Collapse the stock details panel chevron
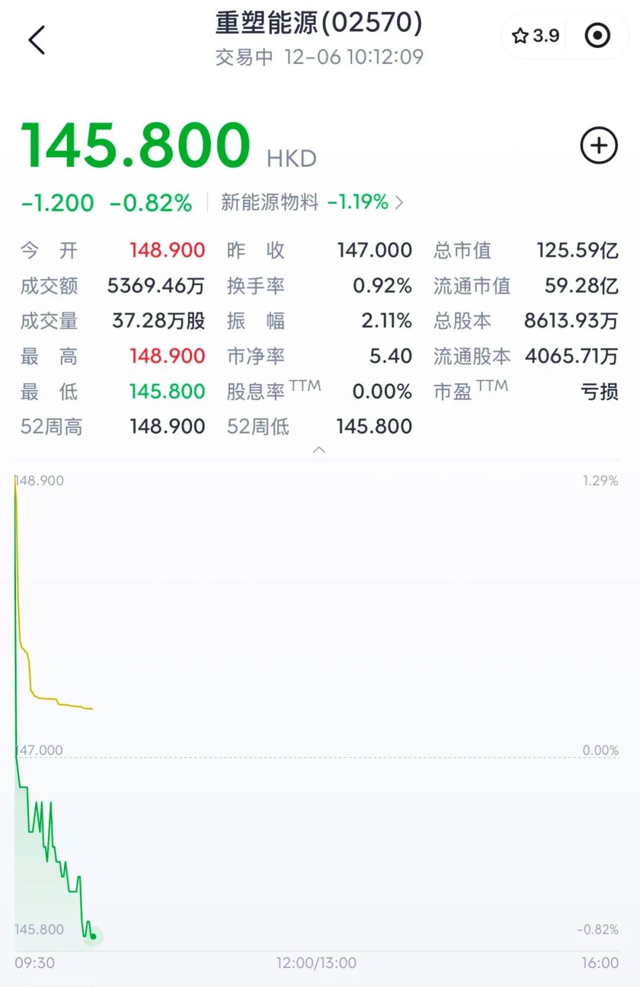640x987 pixels. click(x=319, y=450)
